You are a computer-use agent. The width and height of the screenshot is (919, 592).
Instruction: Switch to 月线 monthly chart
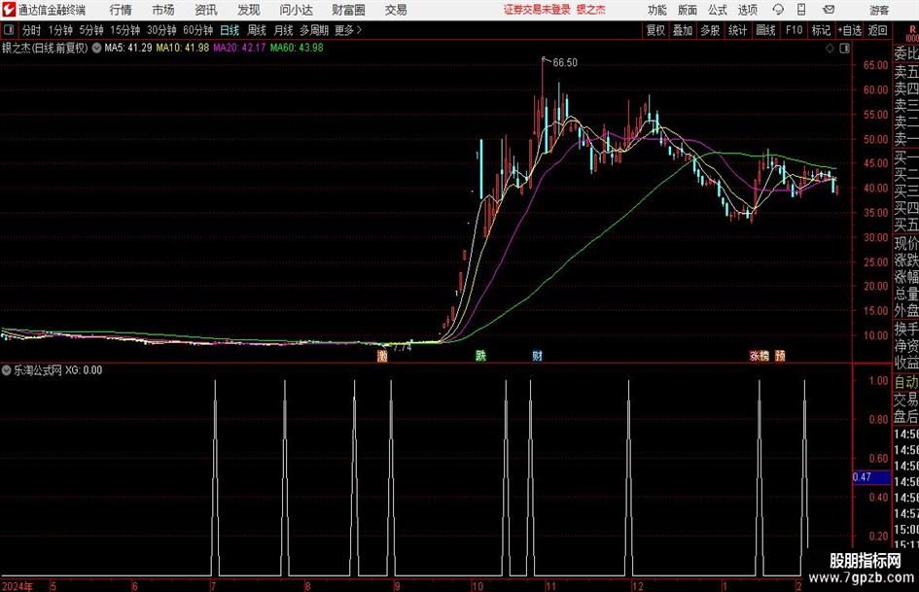[x=283, y=30]
